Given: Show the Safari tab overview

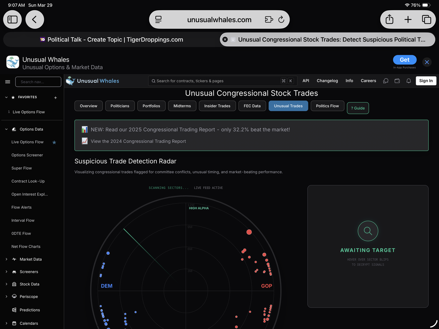Looking at the screenshot, I should coord(426,20).
